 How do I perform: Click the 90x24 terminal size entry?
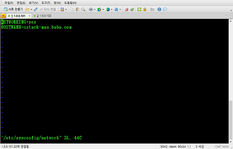coord(182,147)
